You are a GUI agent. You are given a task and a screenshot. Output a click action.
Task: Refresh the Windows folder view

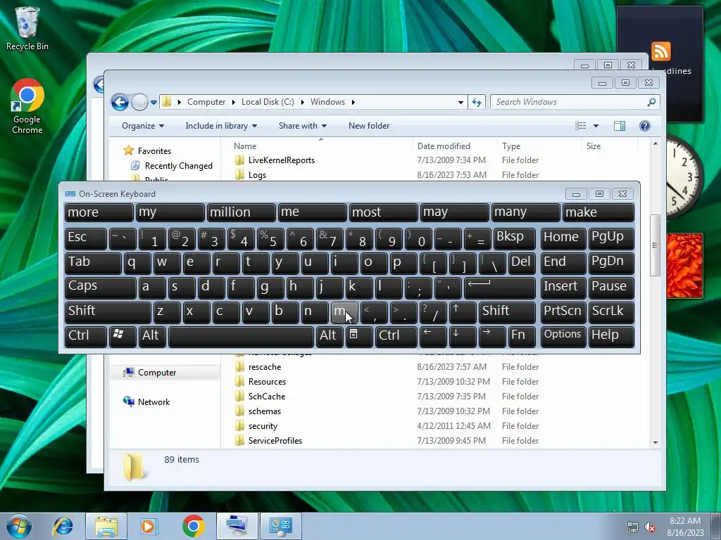[x=477, y=102]
